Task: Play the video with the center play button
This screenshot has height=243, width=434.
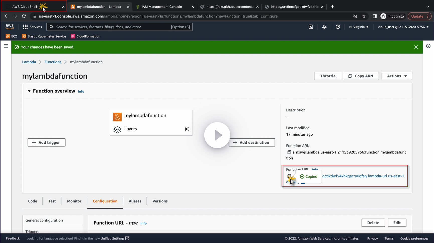Action: (217, 135)
